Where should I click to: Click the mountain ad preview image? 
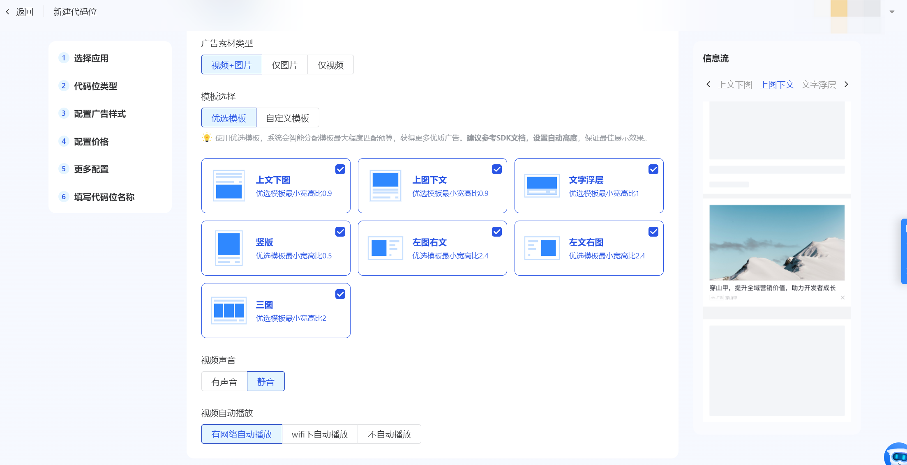777,242
